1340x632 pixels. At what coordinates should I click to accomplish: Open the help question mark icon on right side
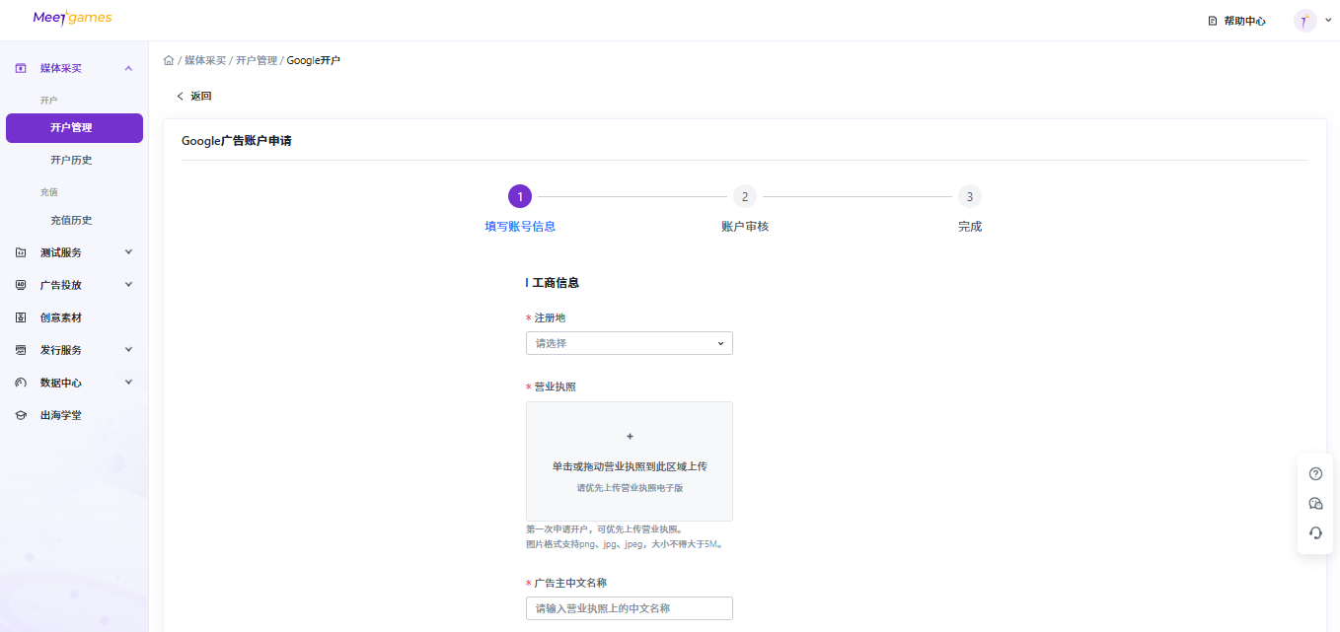coord(1314,473)
